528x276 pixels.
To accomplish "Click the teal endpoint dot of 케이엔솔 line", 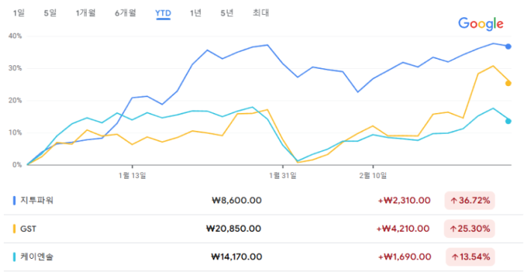I will (508, 121).
